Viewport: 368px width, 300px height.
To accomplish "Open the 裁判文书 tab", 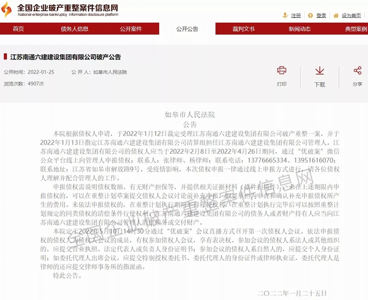I will (x=244, y=29).
